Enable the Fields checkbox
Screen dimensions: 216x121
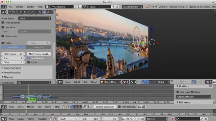pos(3,43)
